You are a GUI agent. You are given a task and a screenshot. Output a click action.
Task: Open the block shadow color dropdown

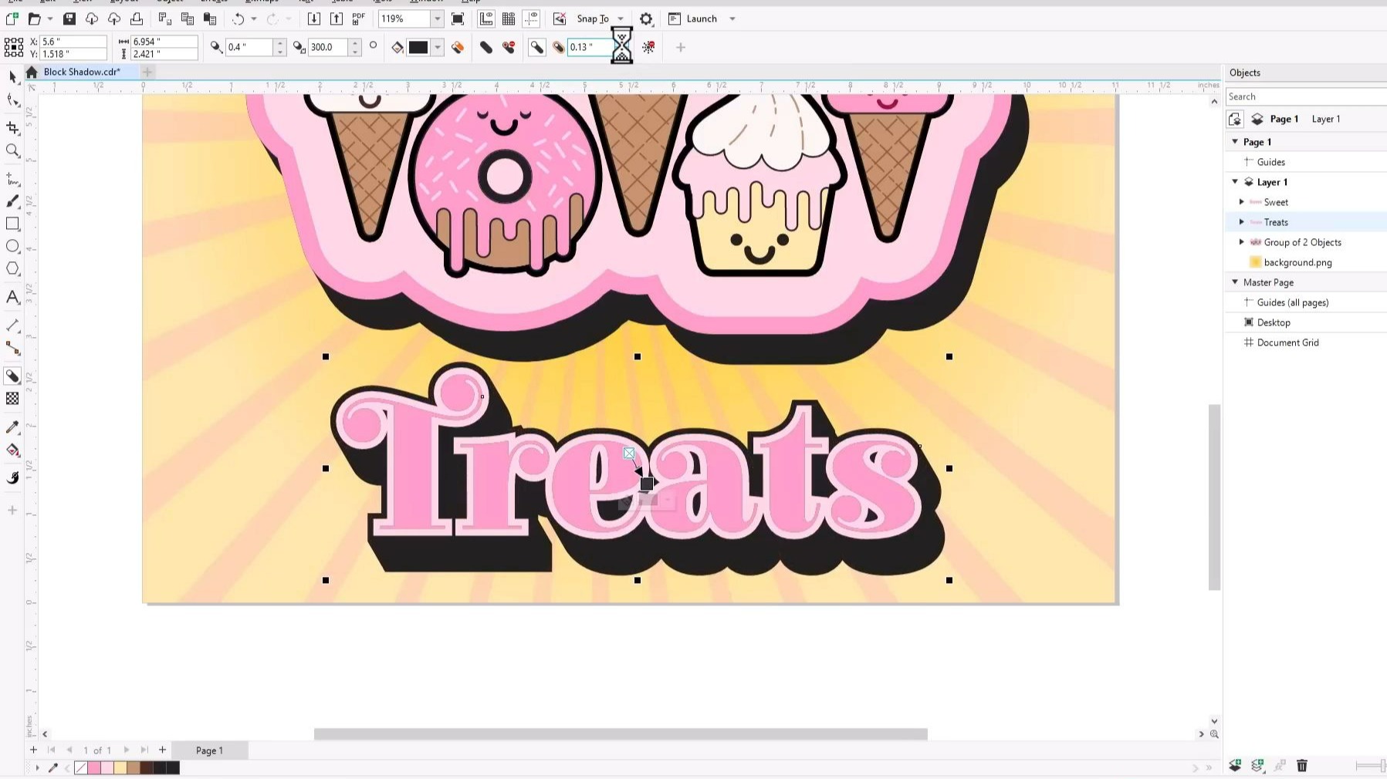438,47
